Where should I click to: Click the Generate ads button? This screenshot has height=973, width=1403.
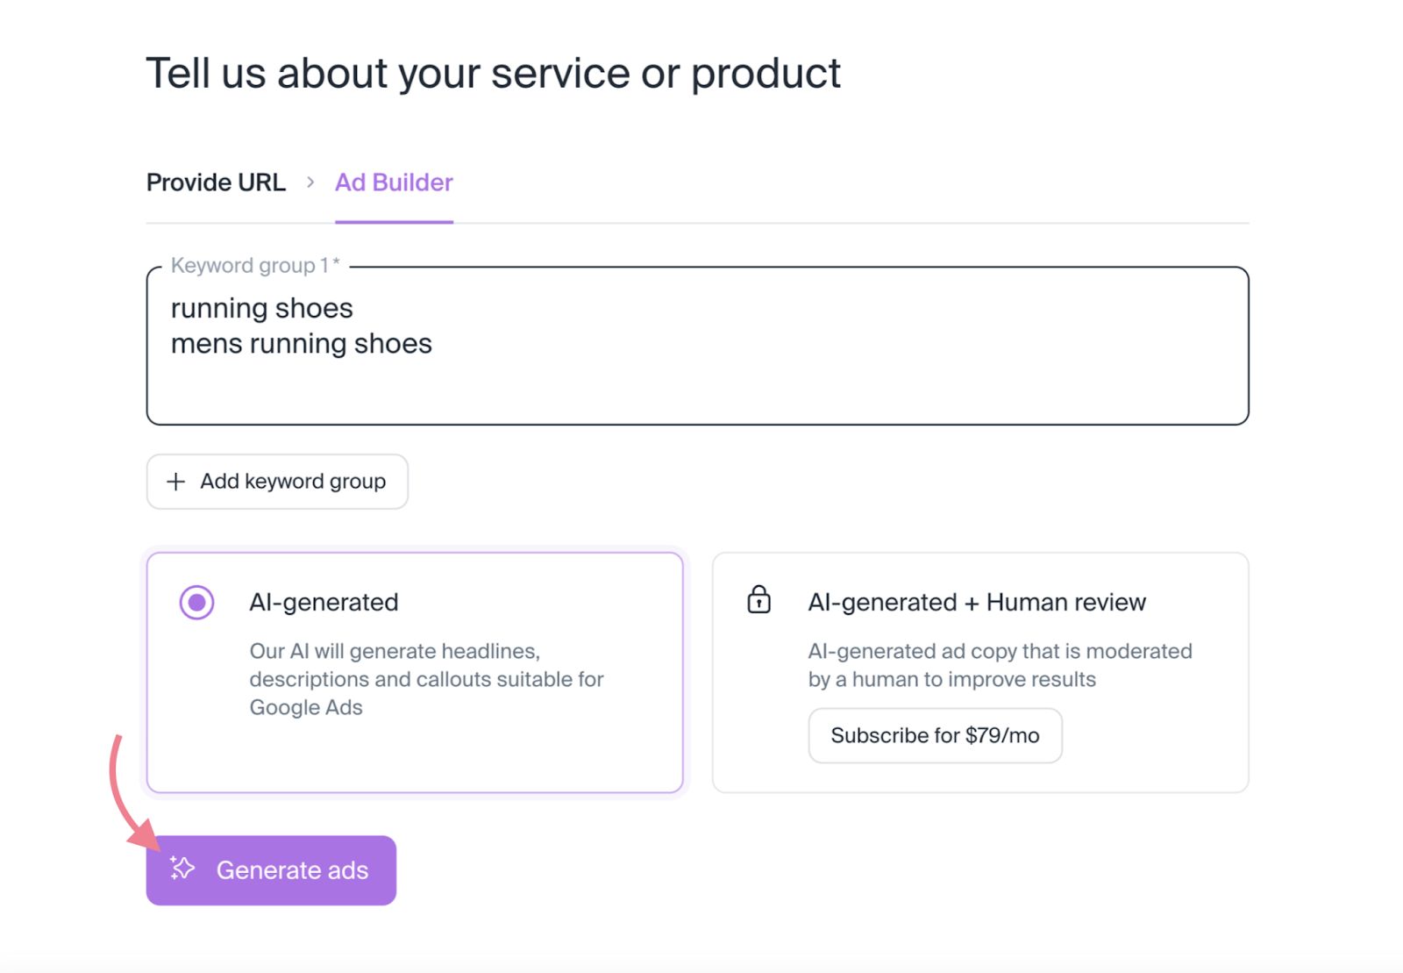[x=270, y=869]
